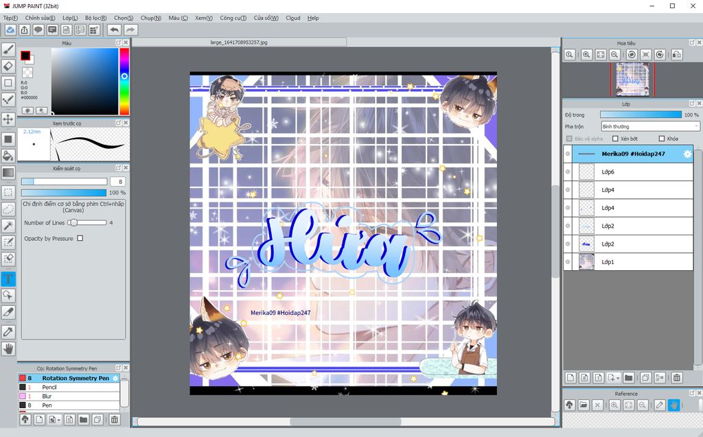The width and height of the screenshot is (703, 437).
Task: Toggle visibility of Merika09 #Hoidap247 layer
Action: (568, 154)
